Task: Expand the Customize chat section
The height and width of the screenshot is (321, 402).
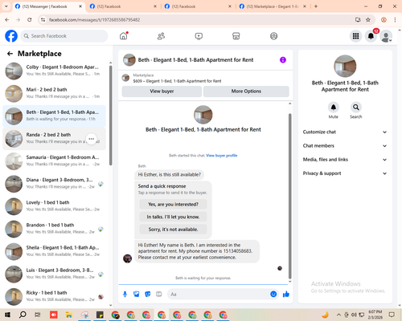Action: [x=345, y=132]
